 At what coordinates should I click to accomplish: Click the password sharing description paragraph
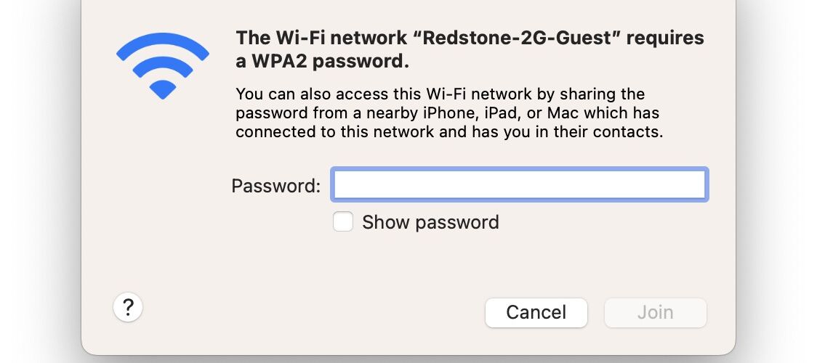coord(449,113)
